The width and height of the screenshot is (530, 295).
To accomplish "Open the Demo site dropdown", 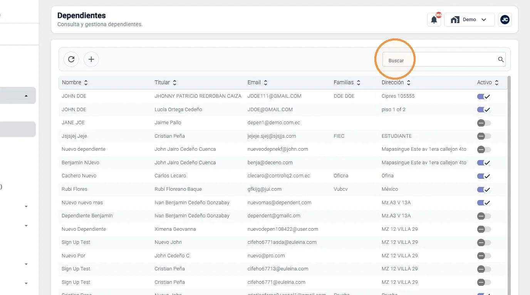I will coord(469,20).
